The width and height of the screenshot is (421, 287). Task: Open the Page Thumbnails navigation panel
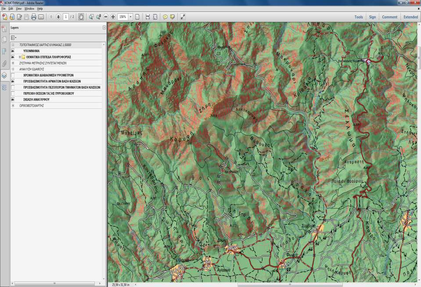4,40
